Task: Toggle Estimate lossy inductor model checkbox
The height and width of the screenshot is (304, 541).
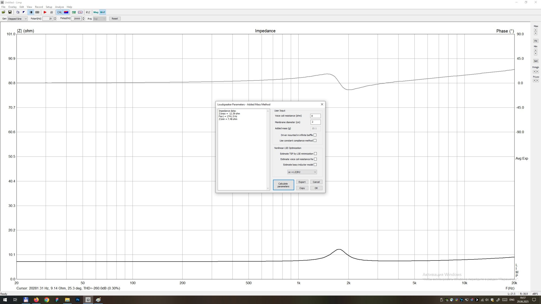Action: point(315,165)
